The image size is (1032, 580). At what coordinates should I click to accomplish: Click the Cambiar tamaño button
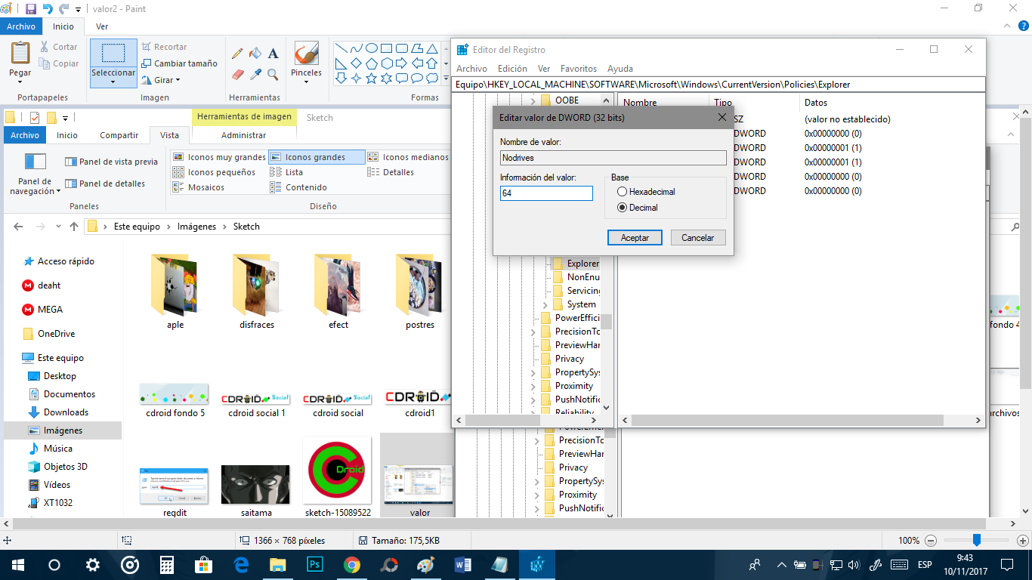(x=179, y=63)
